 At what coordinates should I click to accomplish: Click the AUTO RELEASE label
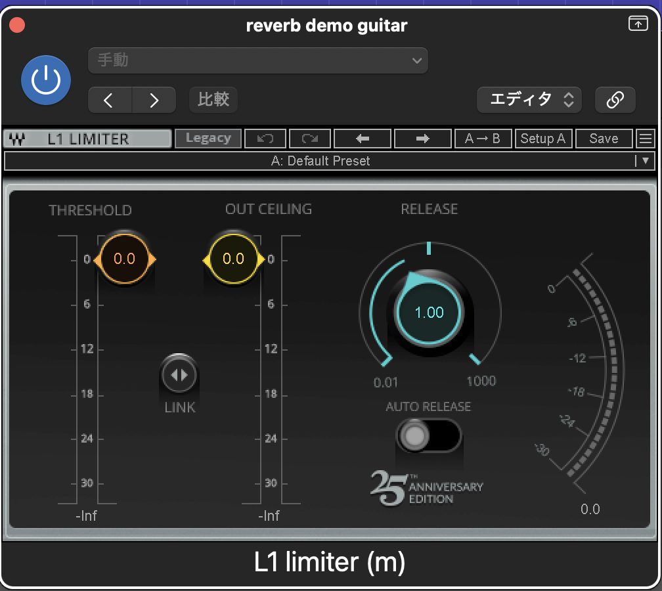click(428, 406)
